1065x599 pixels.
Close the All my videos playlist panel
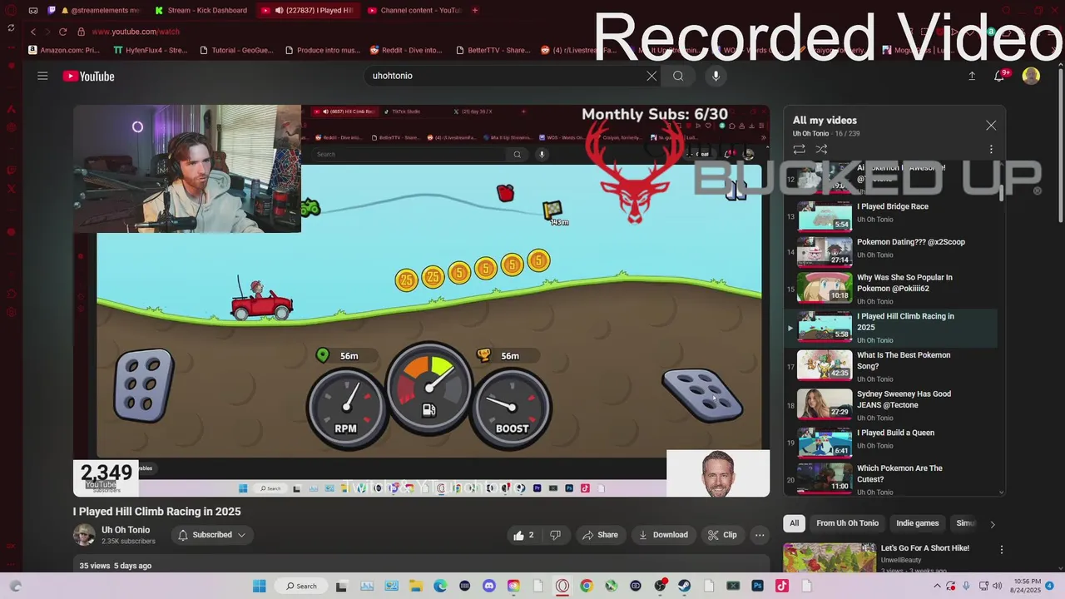click(x=991, y=126)
